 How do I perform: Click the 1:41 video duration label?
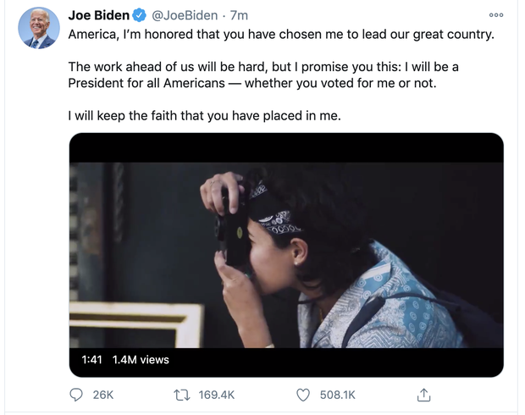pos(91,359)
